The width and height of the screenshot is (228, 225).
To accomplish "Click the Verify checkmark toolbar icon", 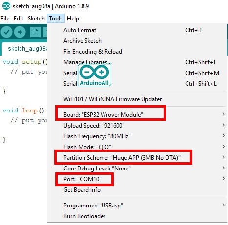I will 6,32.
